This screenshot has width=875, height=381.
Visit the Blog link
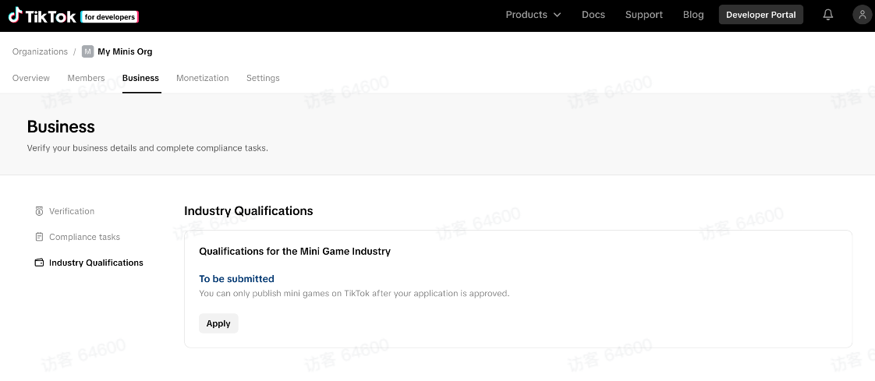[693, 15]
